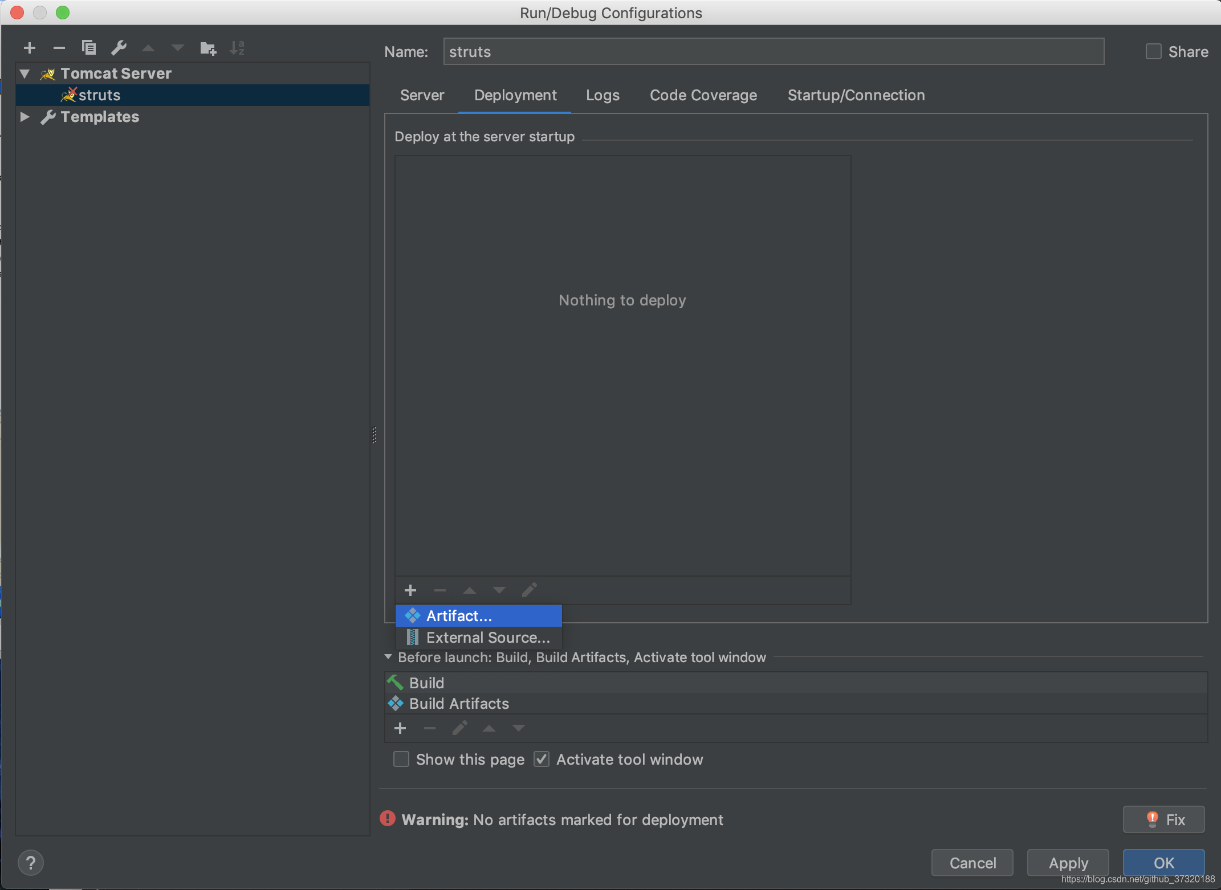Expand the Templates tree node

tap(25, 117)
